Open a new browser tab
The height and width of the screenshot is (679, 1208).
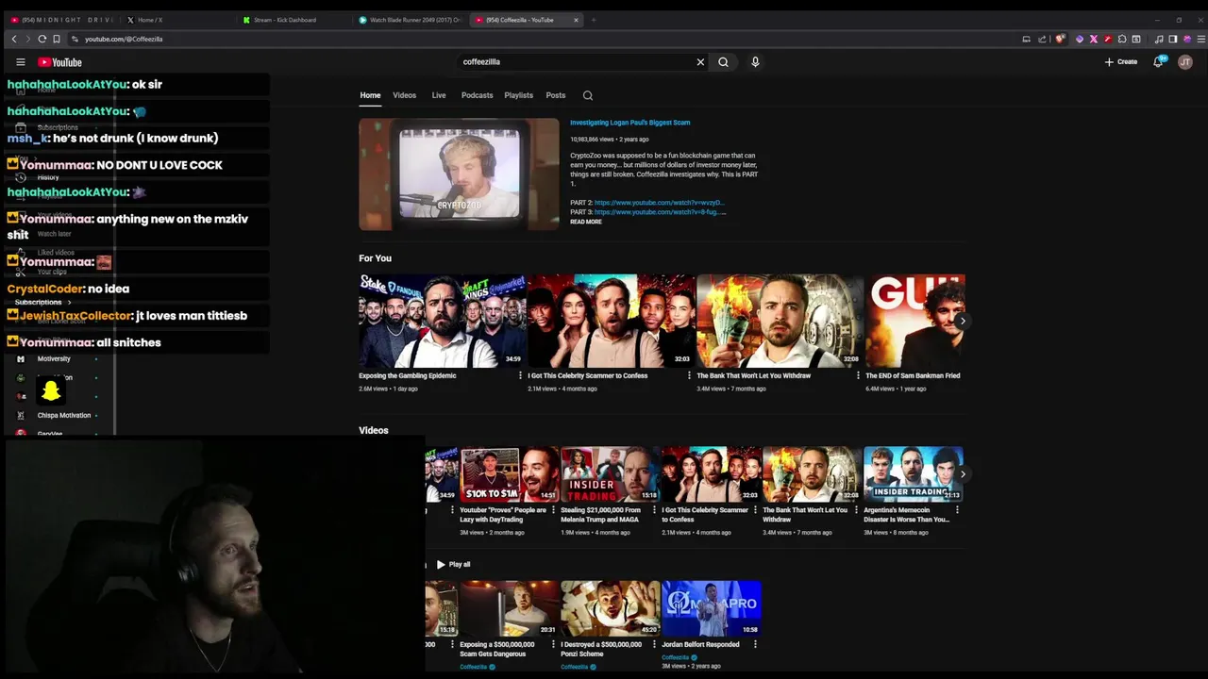(594, 20)
